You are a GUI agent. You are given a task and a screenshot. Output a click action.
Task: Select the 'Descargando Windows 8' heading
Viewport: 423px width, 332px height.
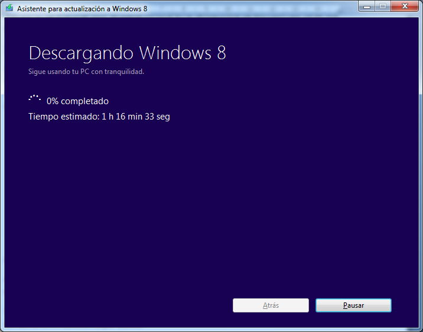coord(127,53)
